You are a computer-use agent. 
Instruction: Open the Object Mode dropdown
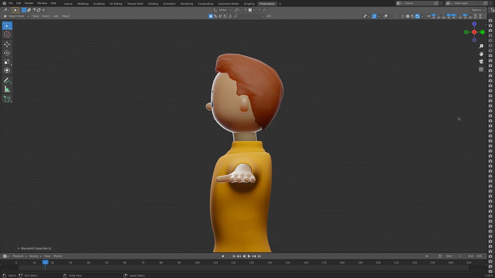[x=16, y=16]
